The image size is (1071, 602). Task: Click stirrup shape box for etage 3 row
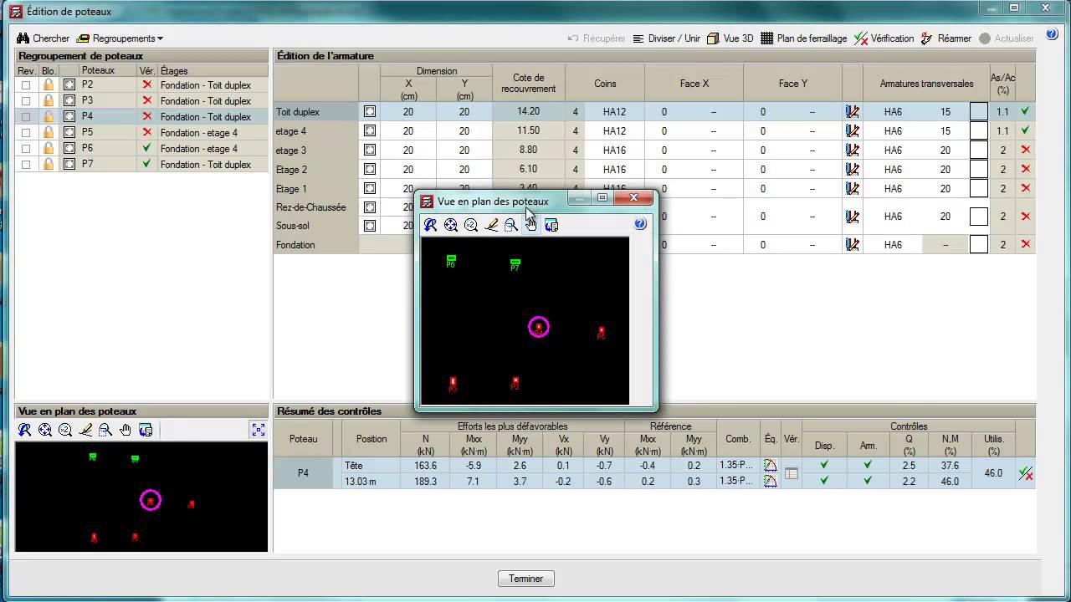978,150
